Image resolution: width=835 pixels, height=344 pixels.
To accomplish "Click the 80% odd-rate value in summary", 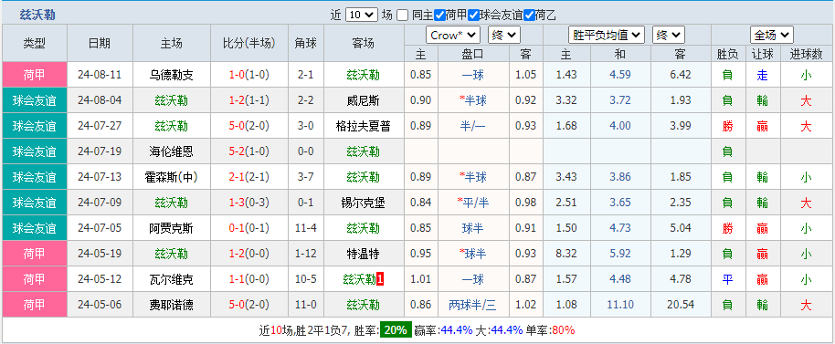I will 563,330.
